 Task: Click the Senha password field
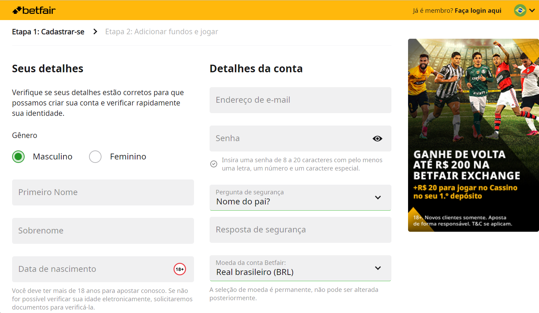300,138
